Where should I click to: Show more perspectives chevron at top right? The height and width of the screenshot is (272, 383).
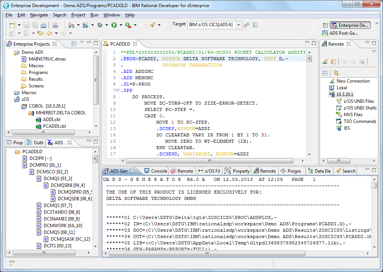click(x=377, y=24)
